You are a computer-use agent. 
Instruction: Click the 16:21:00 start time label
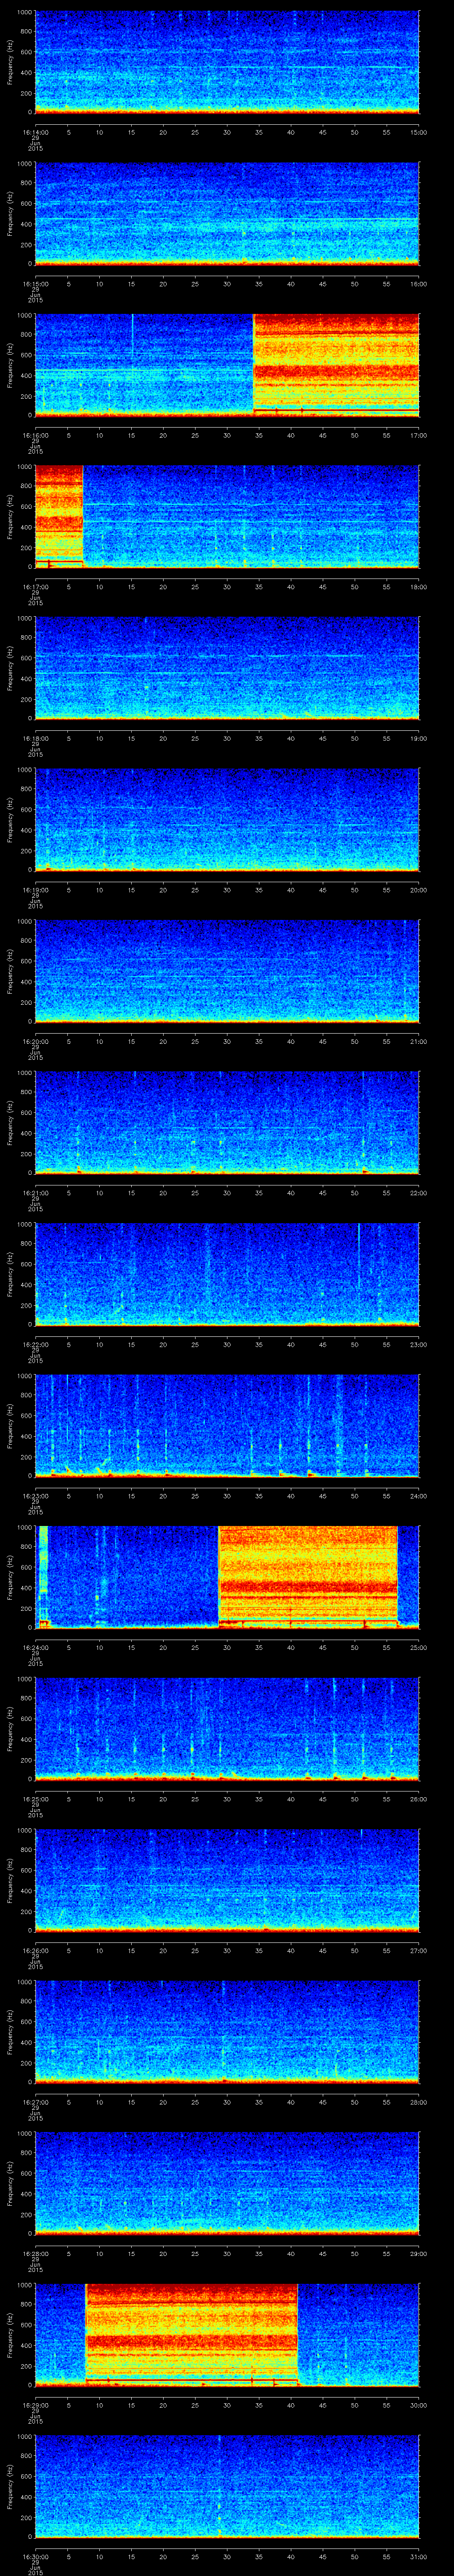(x=35, y=1193)
